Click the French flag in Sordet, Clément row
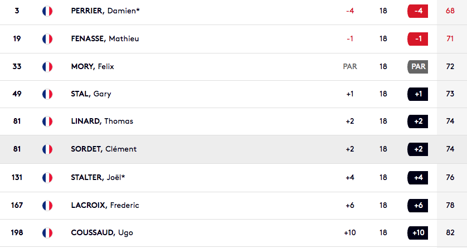467x248 pixels. click(x=47, y=149)
